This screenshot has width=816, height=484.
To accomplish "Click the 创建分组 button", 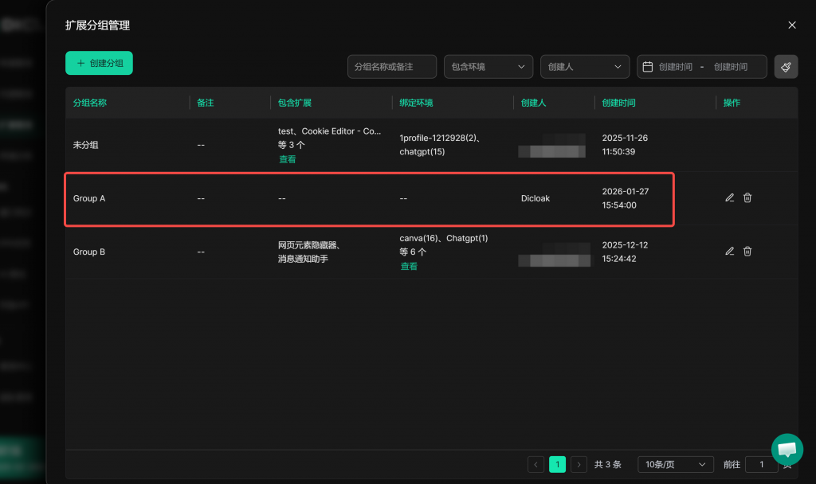I will pos(99,63).
